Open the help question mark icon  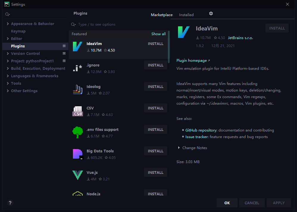click(10, 203)
